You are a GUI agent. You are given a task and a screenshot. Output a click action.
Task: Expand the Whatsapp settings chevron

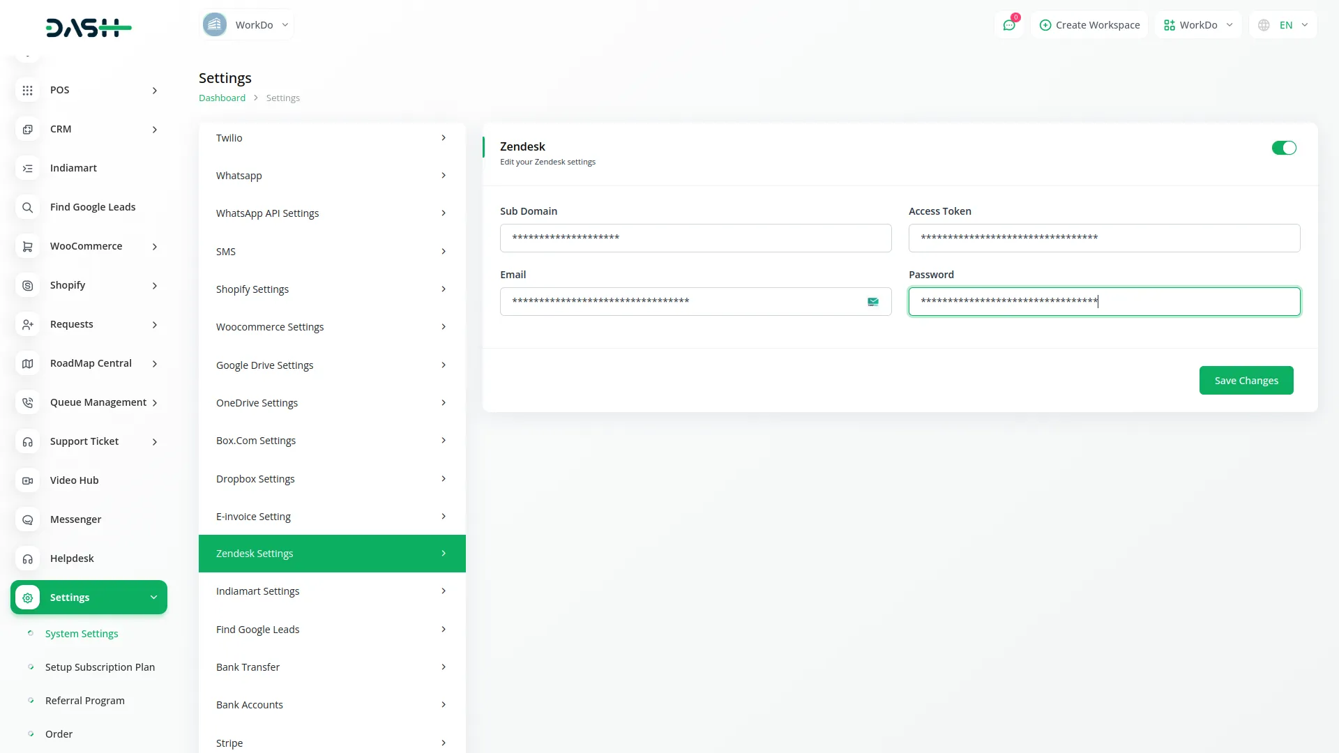tap(444, 175)
